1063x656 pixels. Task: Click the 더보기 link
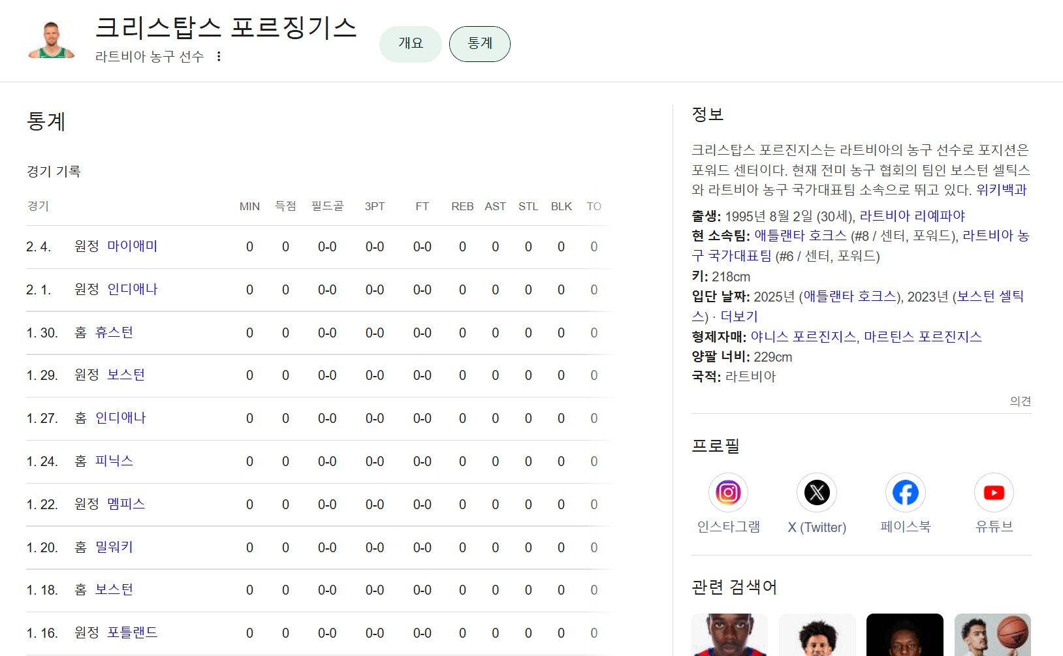(739, 317)
